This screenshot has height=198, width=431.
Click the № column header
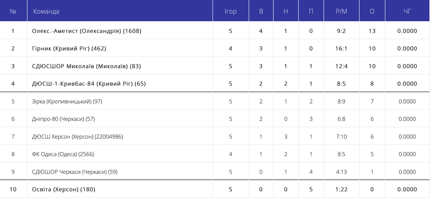(x=13, y=11)
